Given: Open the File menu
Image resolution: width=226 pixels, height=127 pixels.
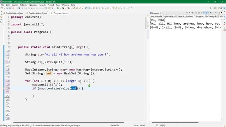Looking at the screenshot, I should pos(2,5).
